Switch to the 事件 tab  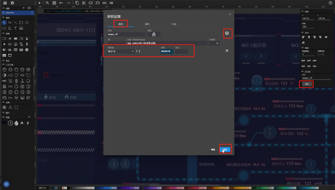tap(147, 24)
